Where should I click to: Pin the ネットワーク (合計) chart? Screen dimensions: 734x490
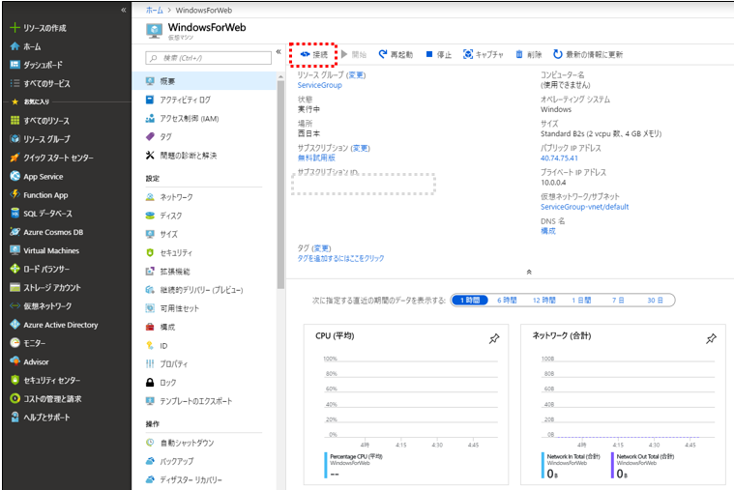tap(711, 338)
